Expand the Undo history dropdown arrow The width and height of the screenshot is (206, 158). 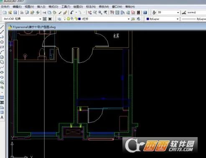(76, 13)
